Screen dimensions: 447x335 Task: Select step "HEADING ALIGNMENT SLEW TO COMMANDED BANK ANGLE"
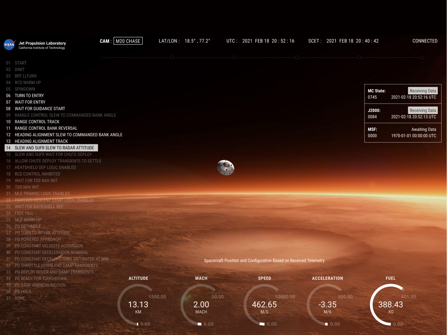click(64, 135)
